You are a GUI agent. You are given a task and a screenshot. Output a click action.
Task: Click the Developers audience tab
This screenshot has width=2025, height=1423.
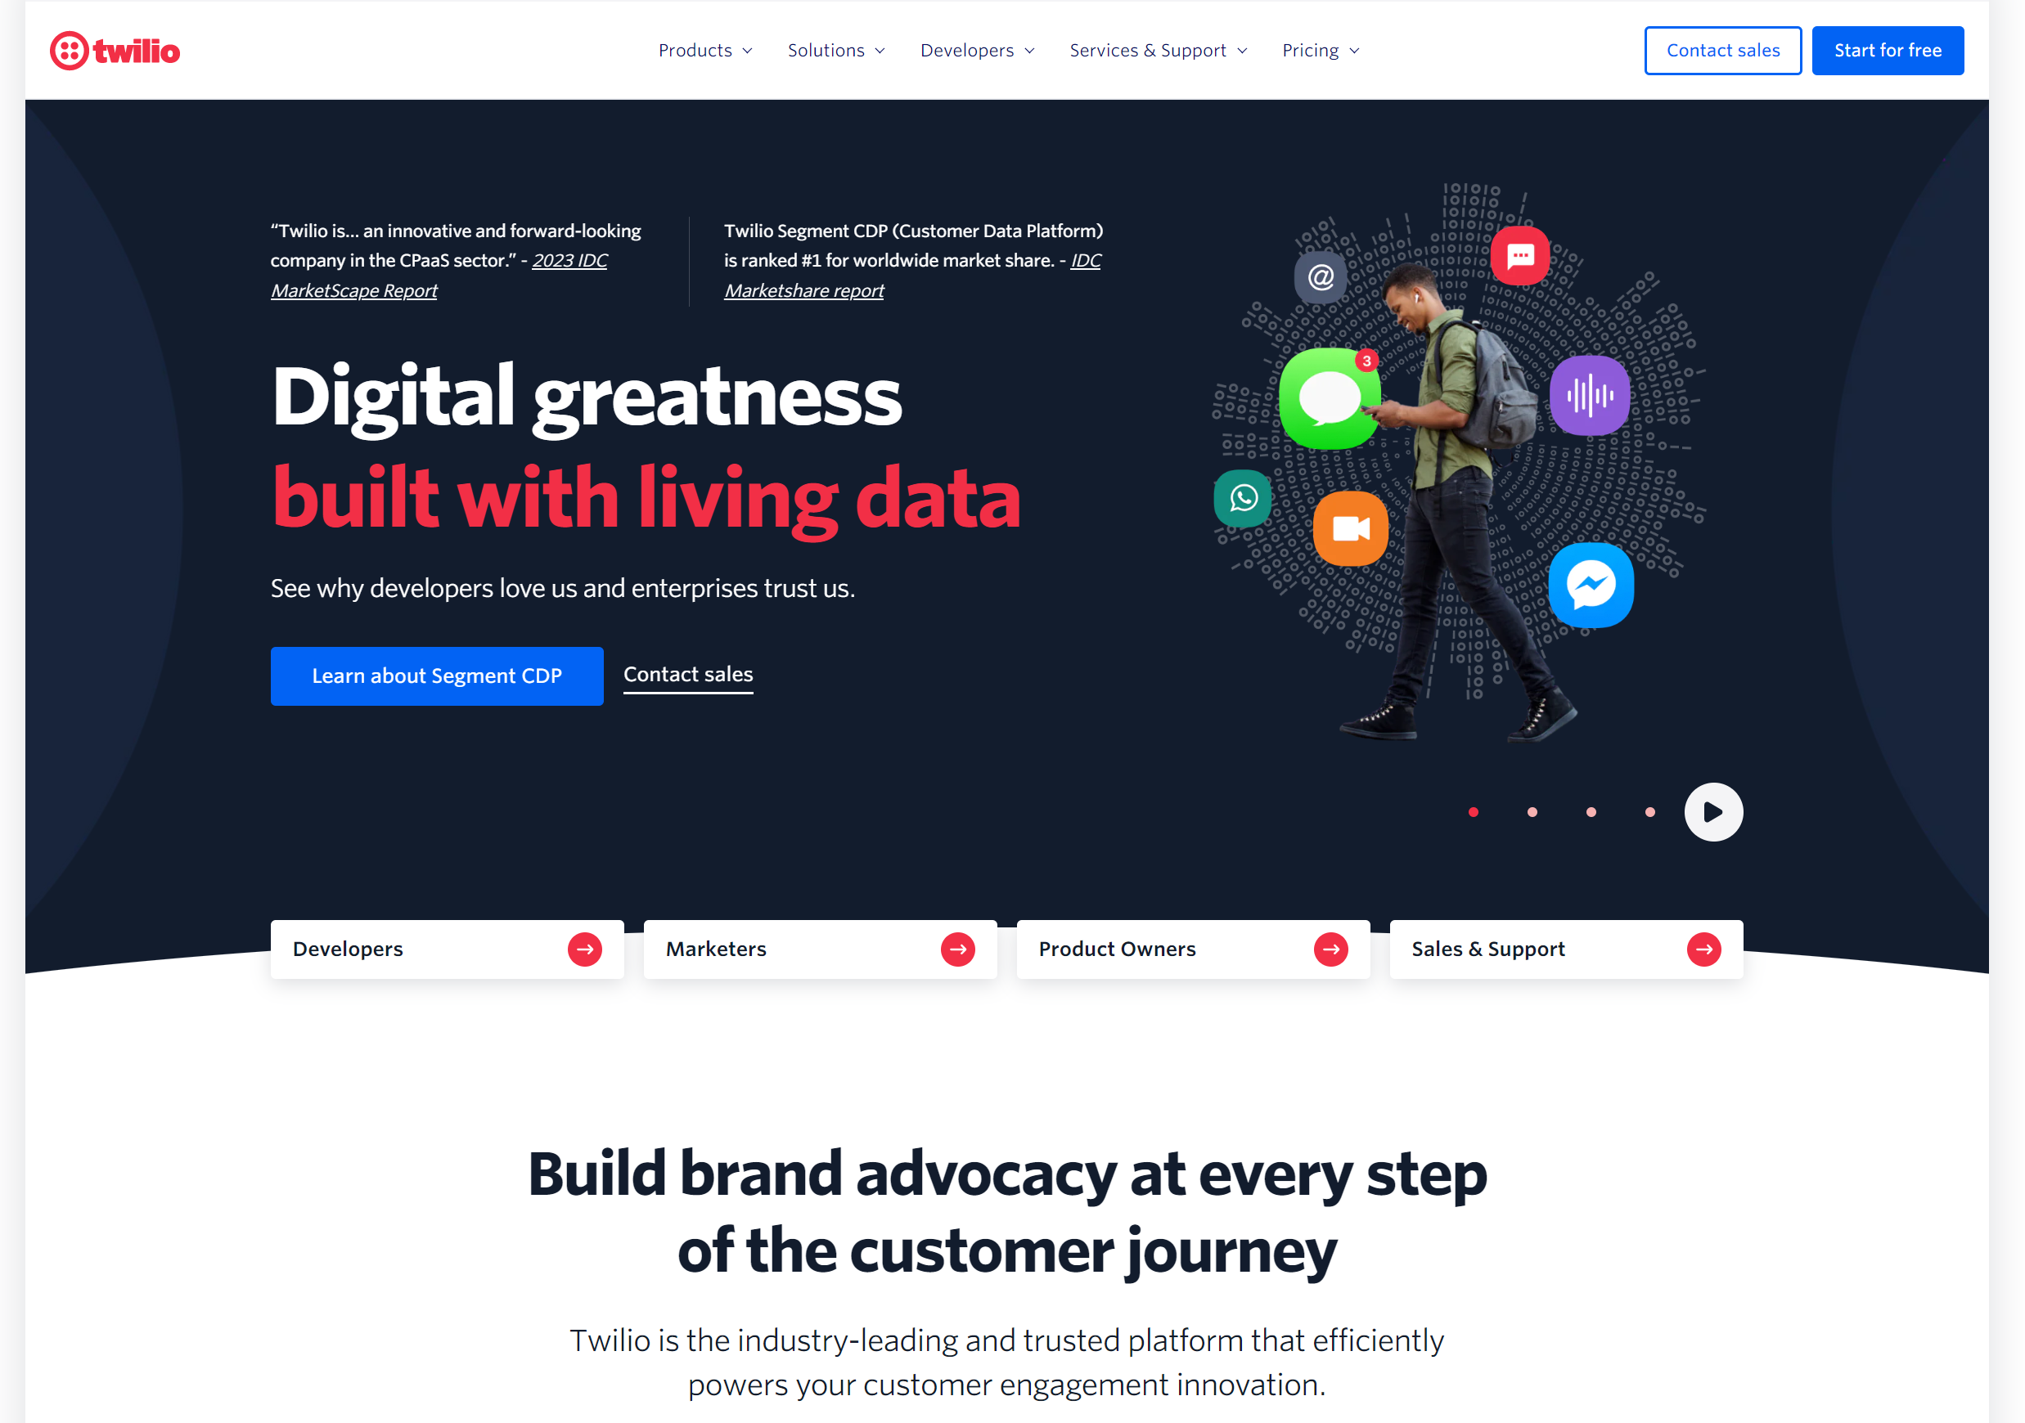tap(447, 945)
